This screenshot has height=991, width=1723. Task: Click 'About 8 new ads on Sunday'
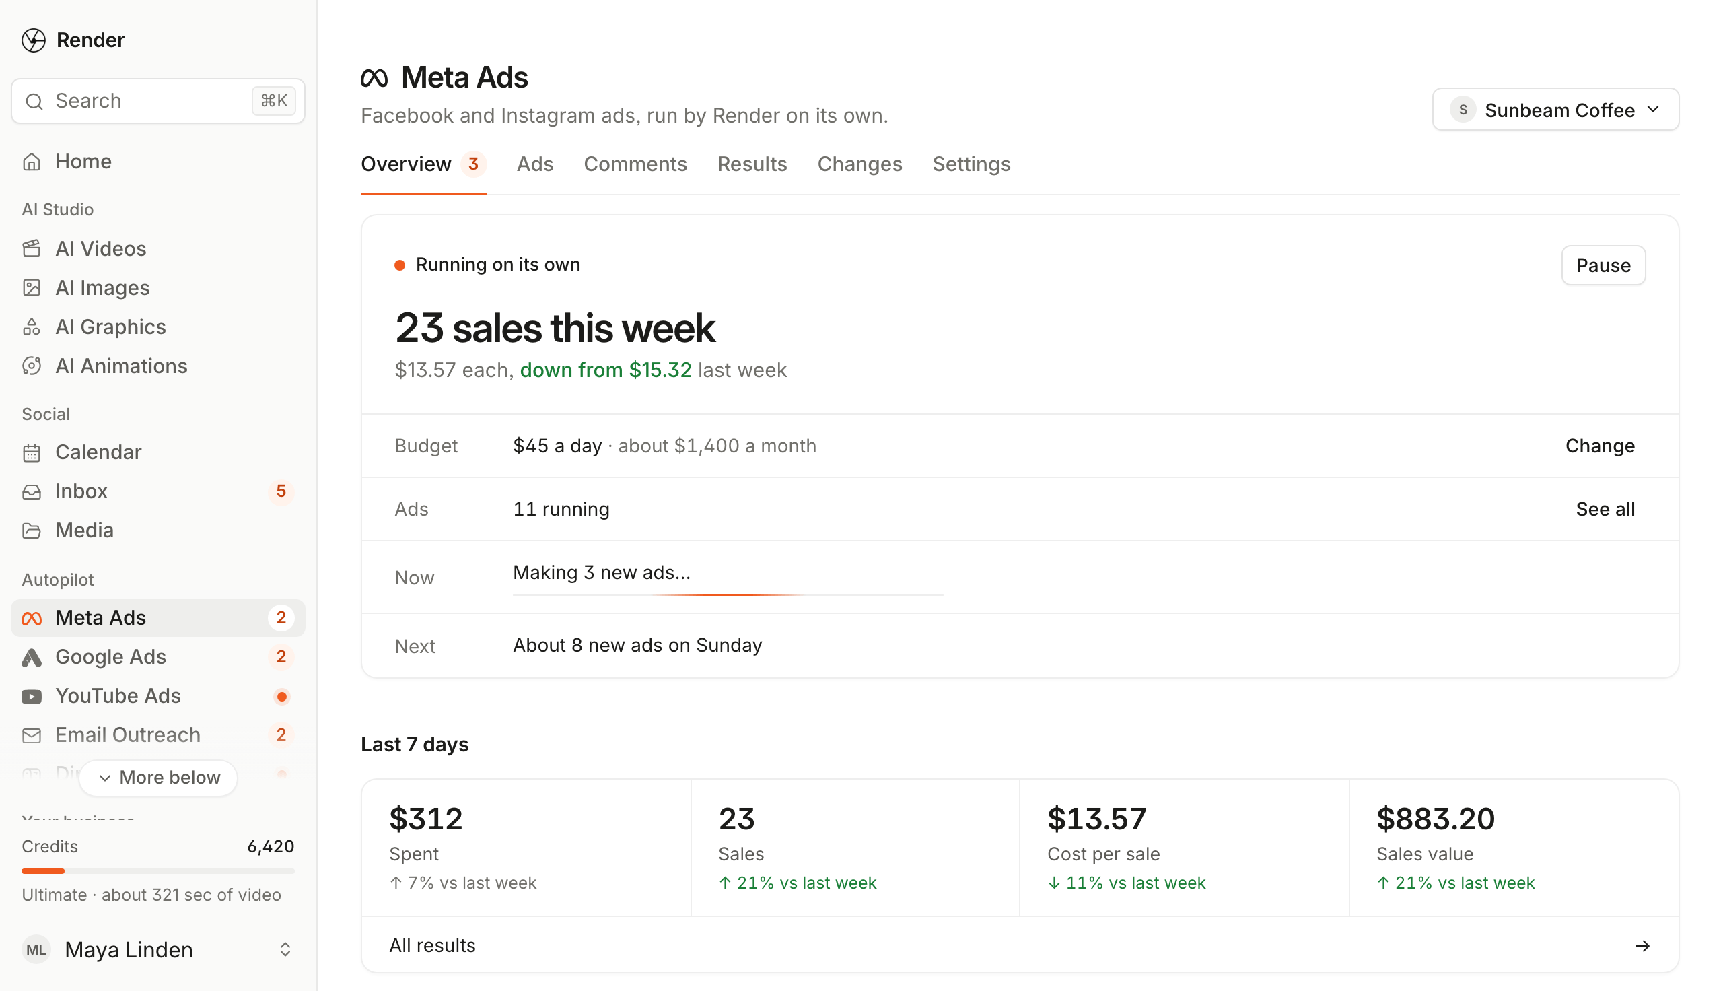click(637, 645)
